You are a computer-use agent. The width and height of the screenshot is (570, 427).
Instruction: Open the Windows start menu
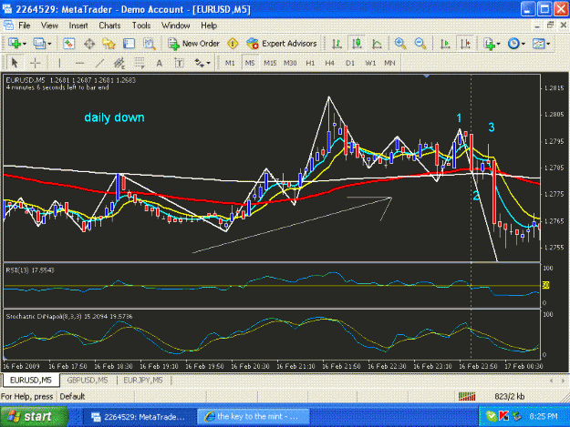tap(34, 416)
